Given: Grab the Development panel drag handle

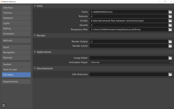Looking at the screenshot, I should [171, 68].
